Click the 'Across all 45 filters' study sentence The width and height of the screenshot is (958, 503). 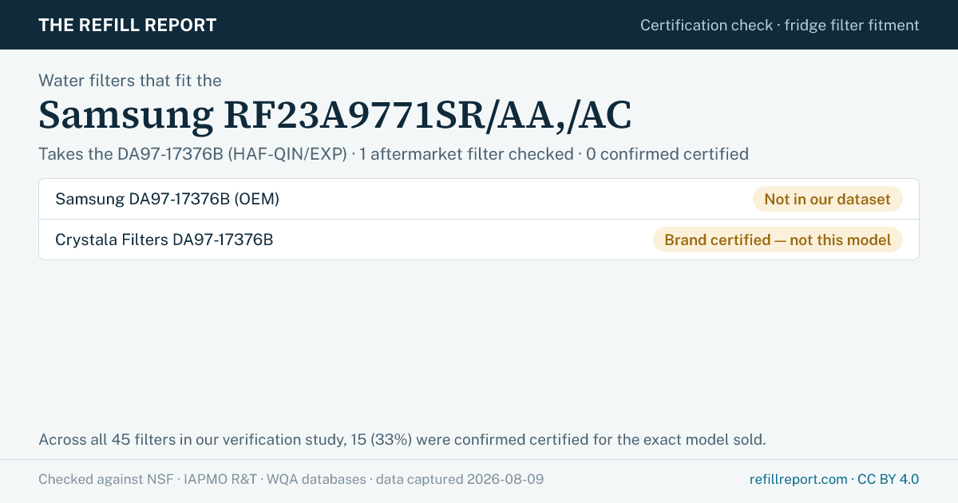[402, 439]
